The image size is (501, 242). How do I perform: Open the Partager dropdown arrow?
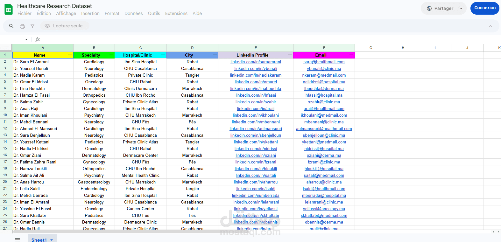pos(461,9)
